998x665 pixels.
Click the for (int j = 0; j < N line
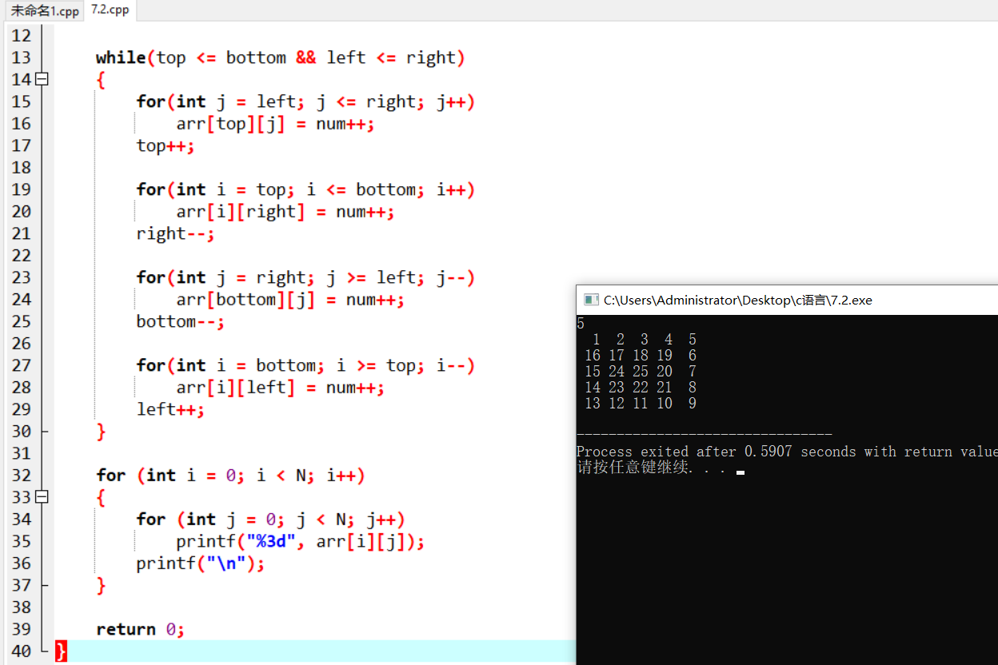point(270,520)
